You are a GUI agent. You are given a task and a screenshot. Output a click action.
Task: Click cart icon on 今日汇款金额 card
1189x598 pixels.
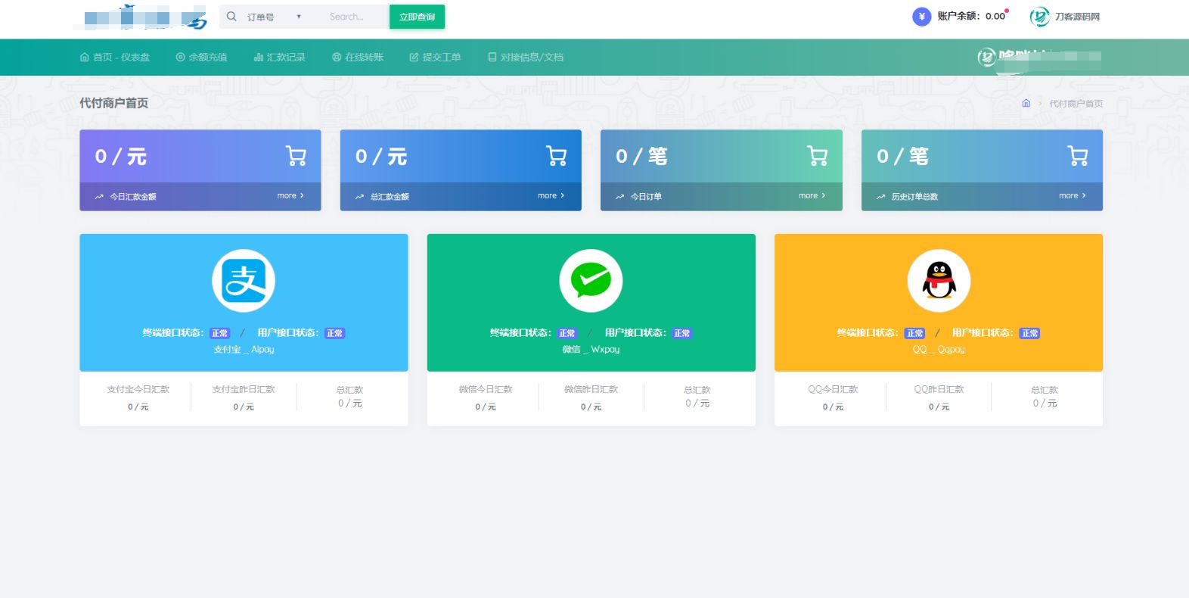pyautogui.click(x=296, y=156)
